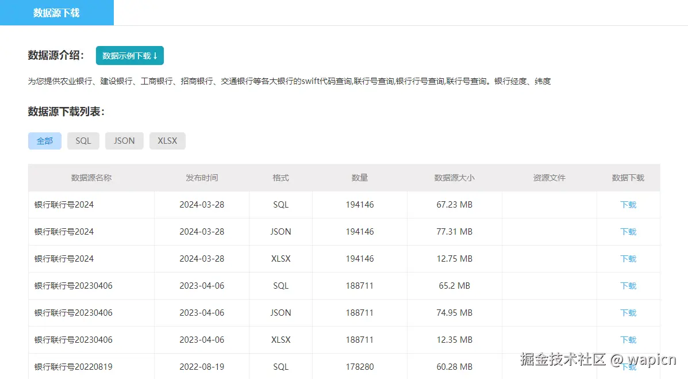This screenshot has height=379, width=688.
Task: Open the 数据源下载 page tab
Action: 55,12
